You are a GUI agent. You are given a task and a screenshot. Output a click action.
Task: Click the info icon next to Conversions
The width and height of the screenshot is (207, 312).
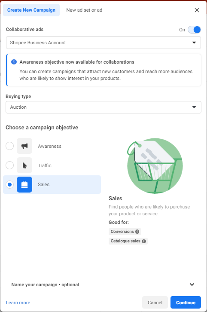pos(137,232)
